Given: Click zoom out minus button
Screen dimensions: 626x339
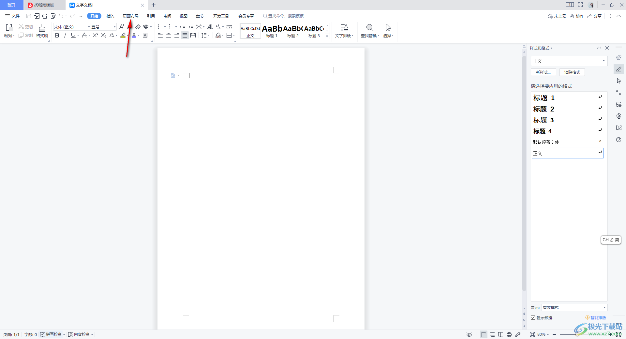Looking at the screenshot, I should pyautogui.click(x=554, y=334).
